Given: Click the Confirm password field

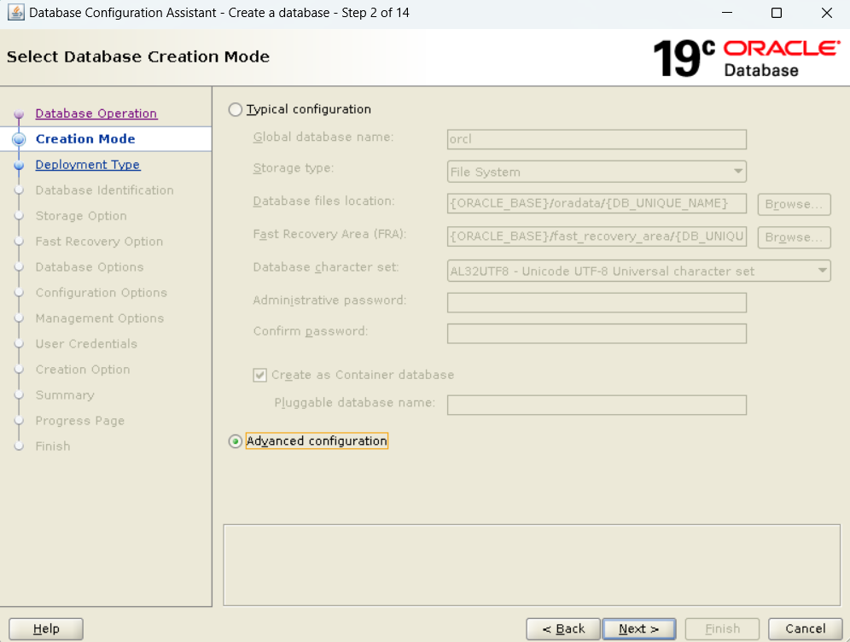Looking at the screenshot, I should point(597,334).
